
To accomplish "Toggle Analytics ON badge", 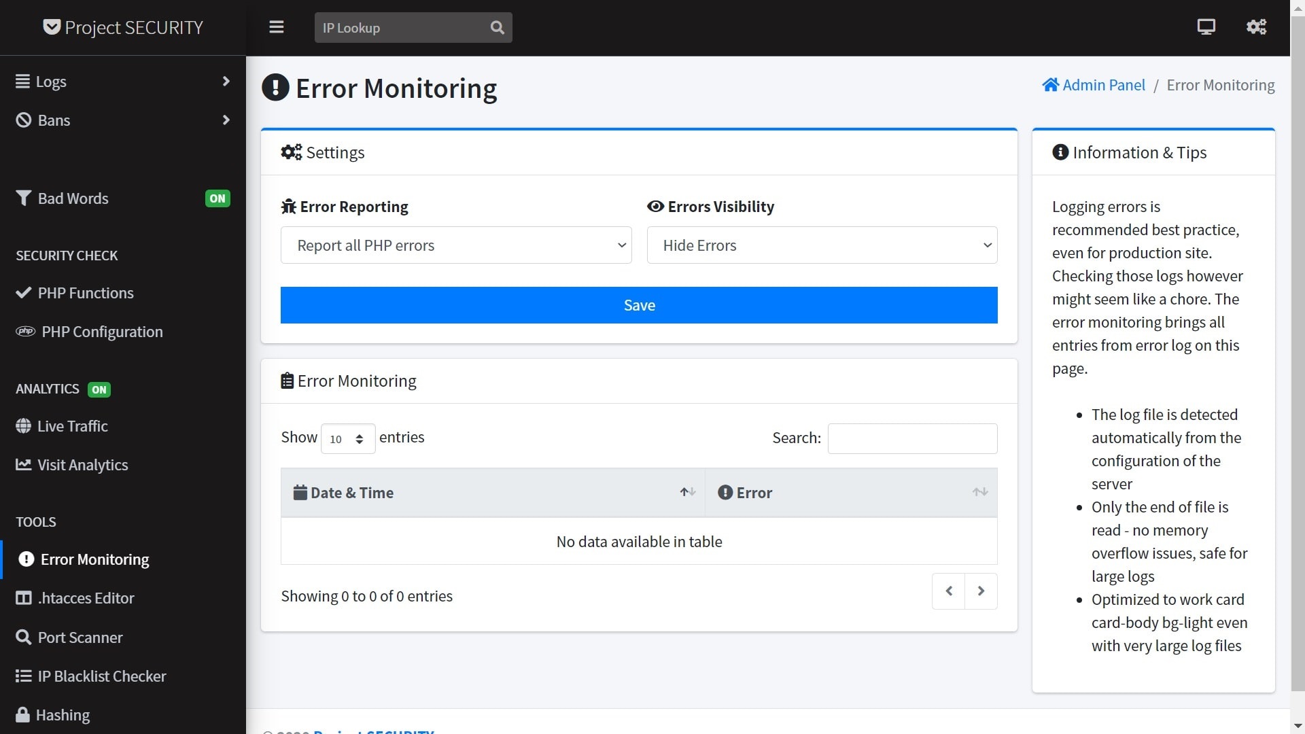I will coord(99,389).
